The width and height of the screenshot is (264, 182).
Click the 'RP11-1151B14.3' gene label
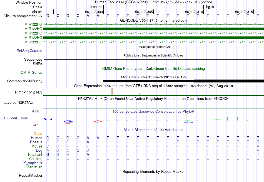[29, 92]
